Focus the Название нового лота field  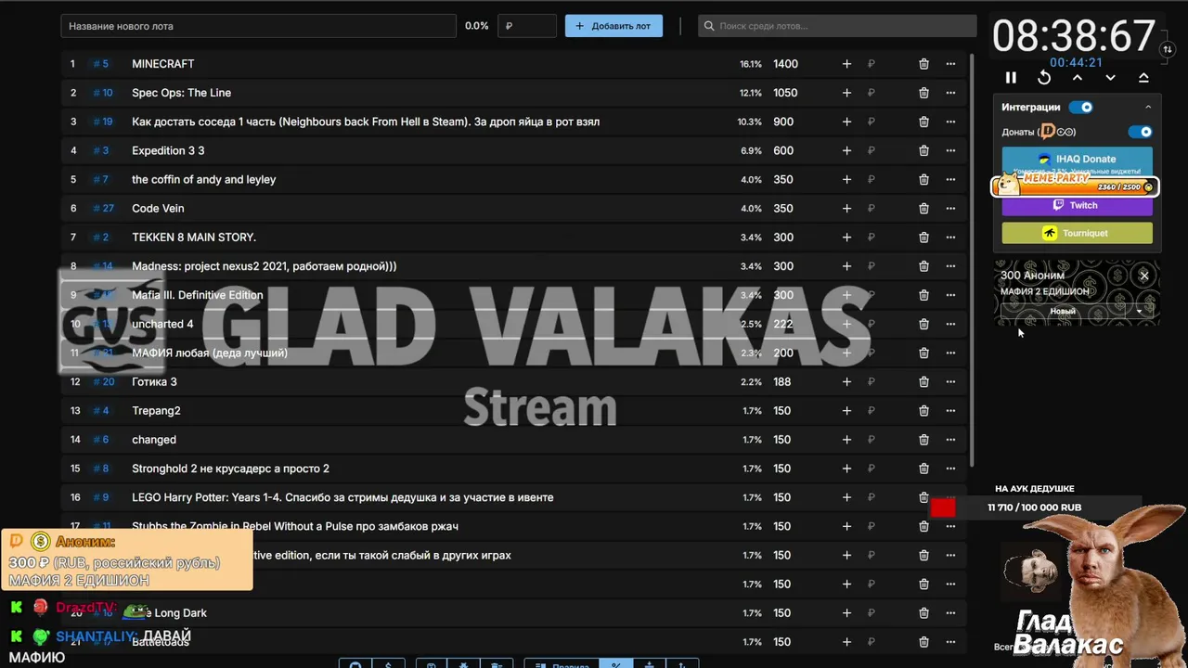(x=258, y=26)
